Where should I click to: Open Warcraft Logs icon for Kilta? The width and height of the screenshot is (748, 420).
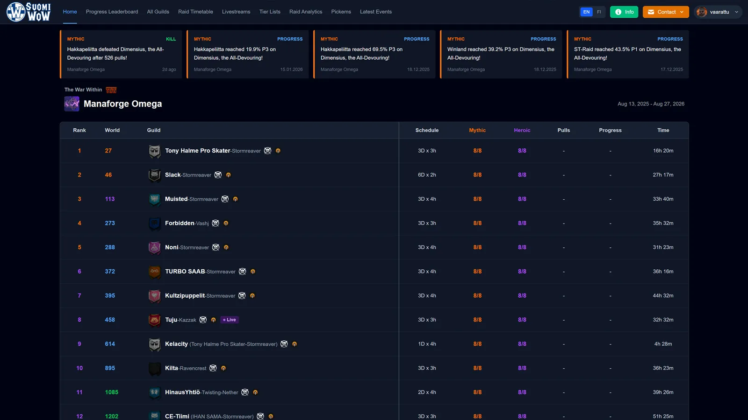(x=213, y=368)
